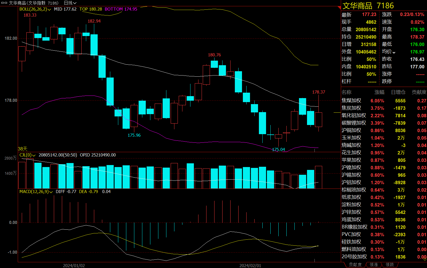The height and width of the screenshot is (268, 427).
Task: Select the 碳酸锂加权 row
Action: [384, 123]
